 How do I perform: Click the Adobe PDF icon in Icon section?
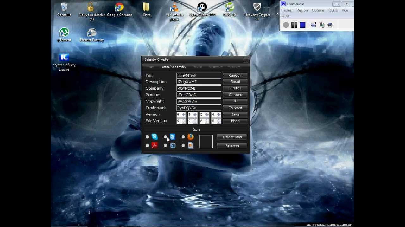click(x=154, y=145)
